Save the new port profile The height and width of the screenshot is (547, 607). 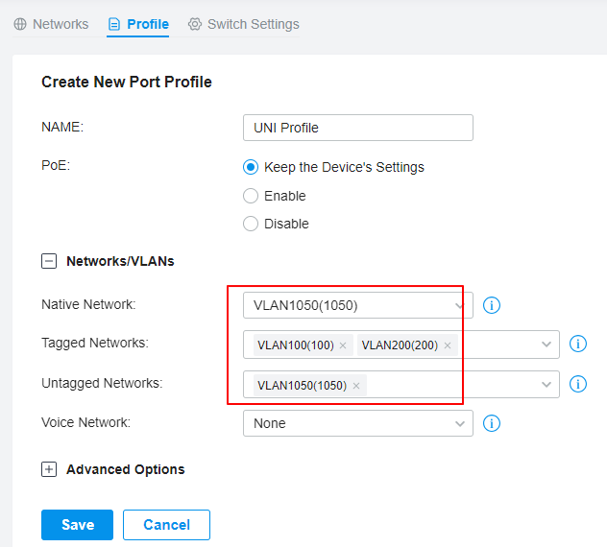[x=77, y=525]
